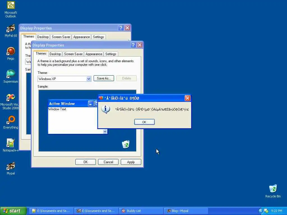Open Screen Saver tab in front window

73,54
